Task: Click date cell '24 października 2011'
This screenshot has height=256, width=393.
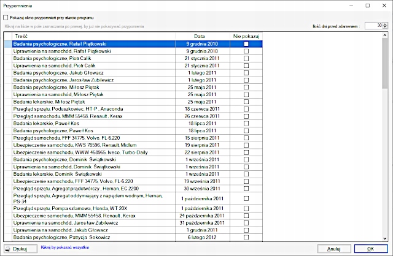Action: (203, 216)
